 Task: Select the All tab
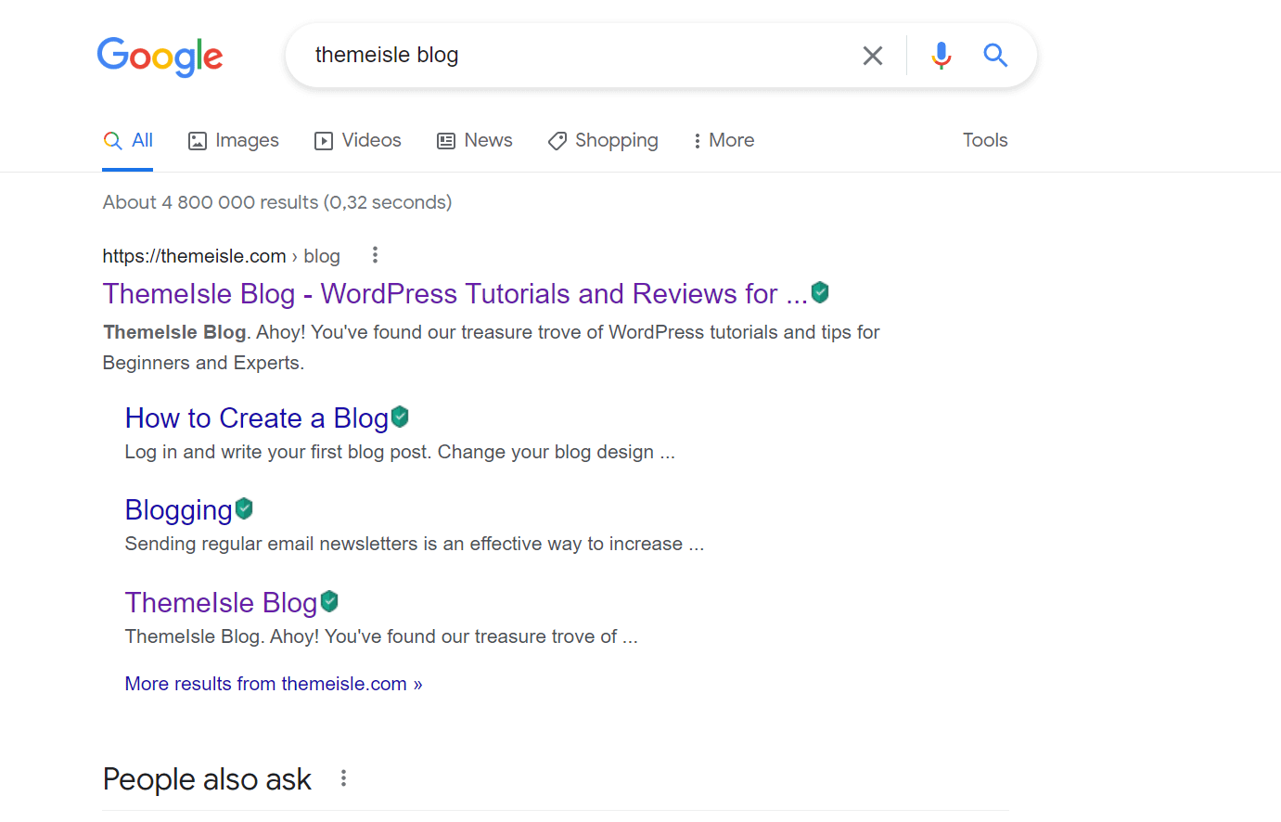click(x=128, y=140)
